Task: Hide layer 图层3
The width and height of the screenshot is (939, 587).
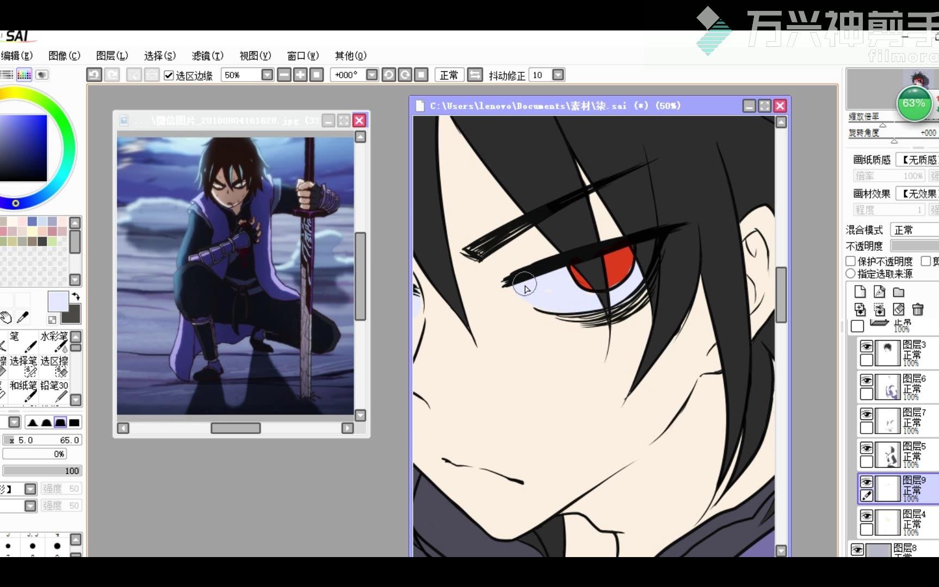Action: coord(866,346)
